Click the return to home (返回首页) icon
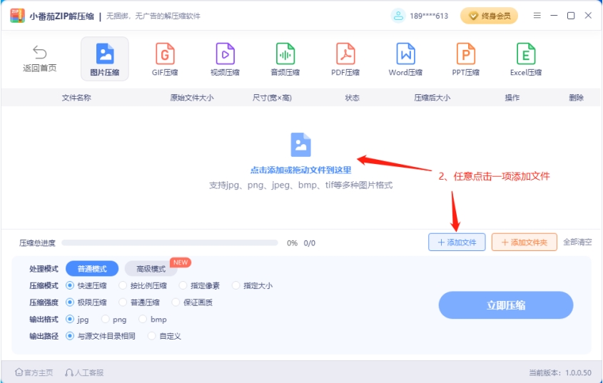The height and width of the screenshot is (383, 603). click(40, 53)
